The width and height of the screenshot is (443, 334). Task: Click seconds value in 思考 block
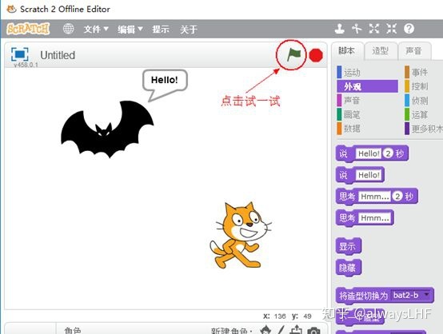tap(397, 197)
